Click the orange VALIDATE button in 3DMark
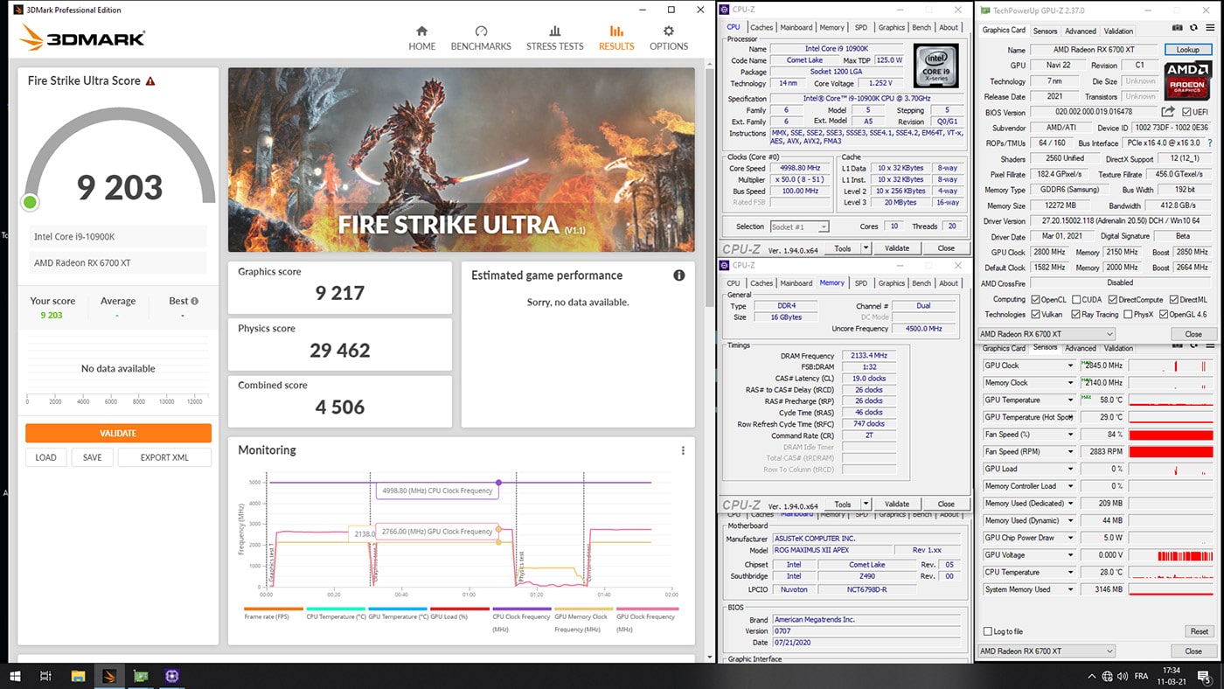Image resolution: width=1224 pixels, height=689 pixels. coord(118,434)
